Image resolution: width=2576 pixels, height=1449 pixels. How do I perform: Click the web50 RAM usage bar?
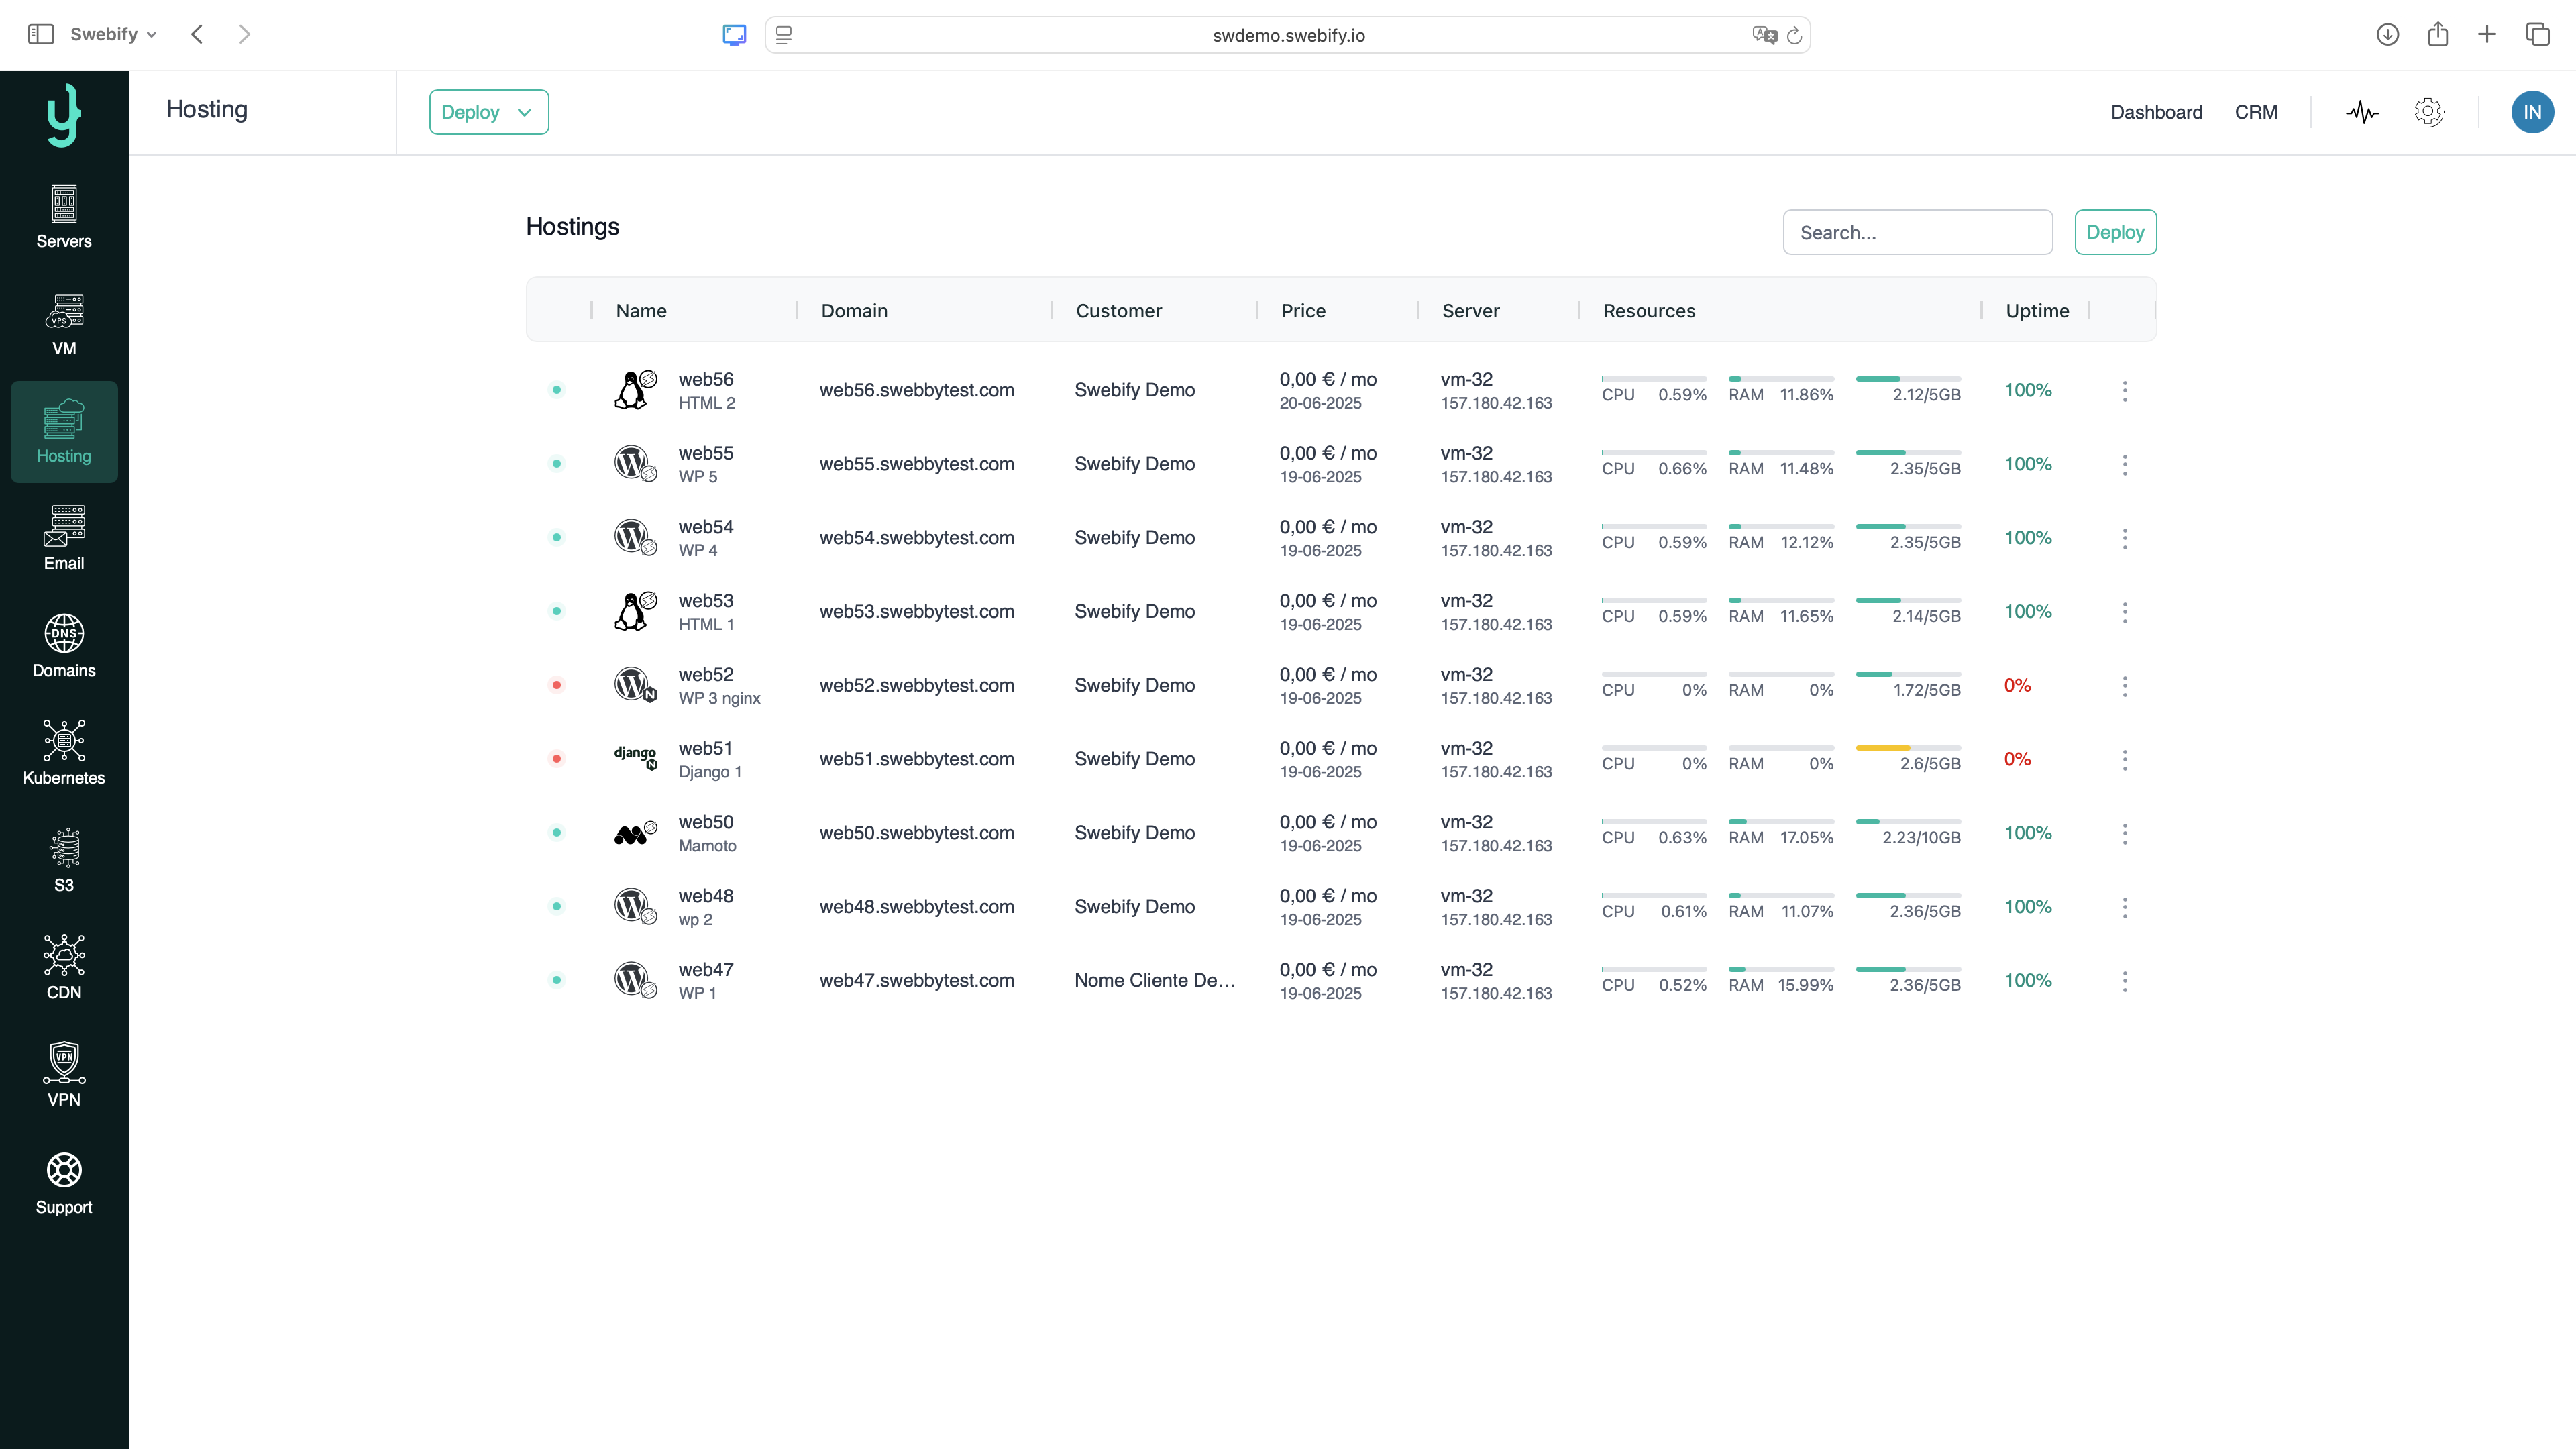pyautogui.click(x=1781, y=822)
